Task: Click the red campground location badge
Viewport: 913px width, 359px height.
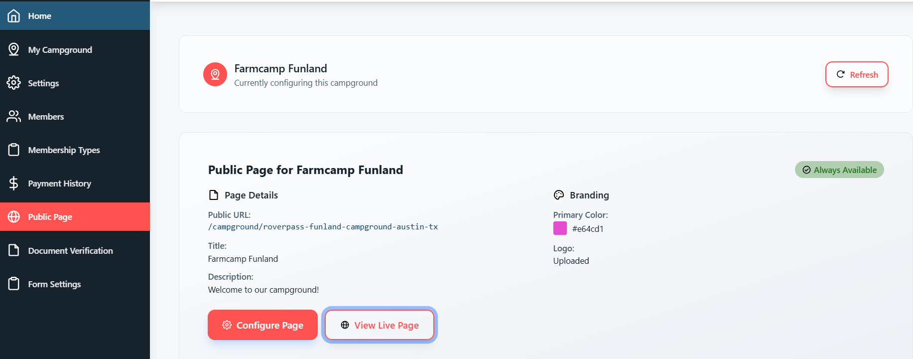Action: (x=215, y=74)
